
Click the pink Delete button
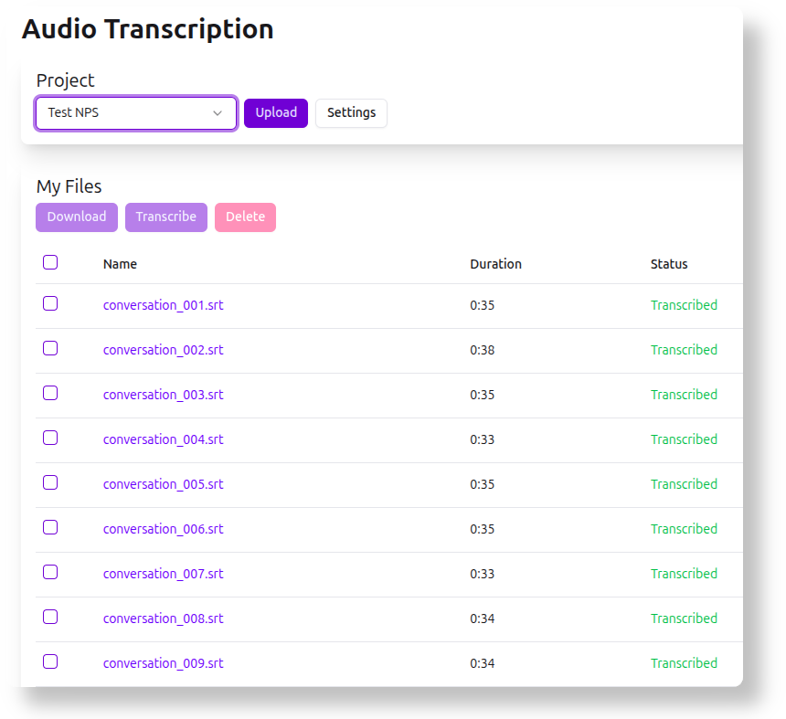[245, 217]
